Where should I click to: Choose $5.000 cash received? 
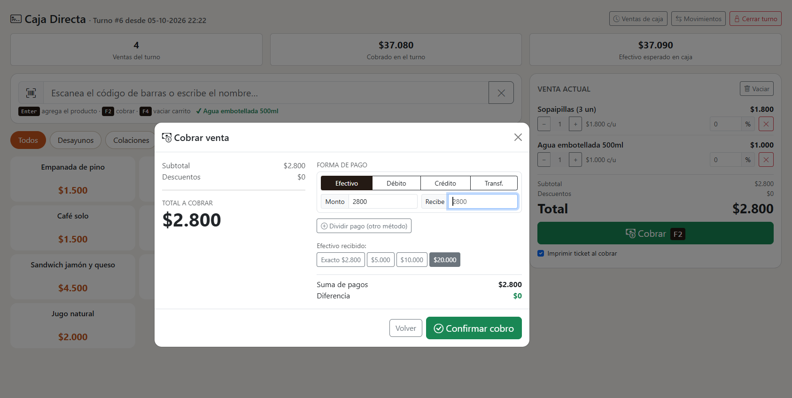point(380,260)
